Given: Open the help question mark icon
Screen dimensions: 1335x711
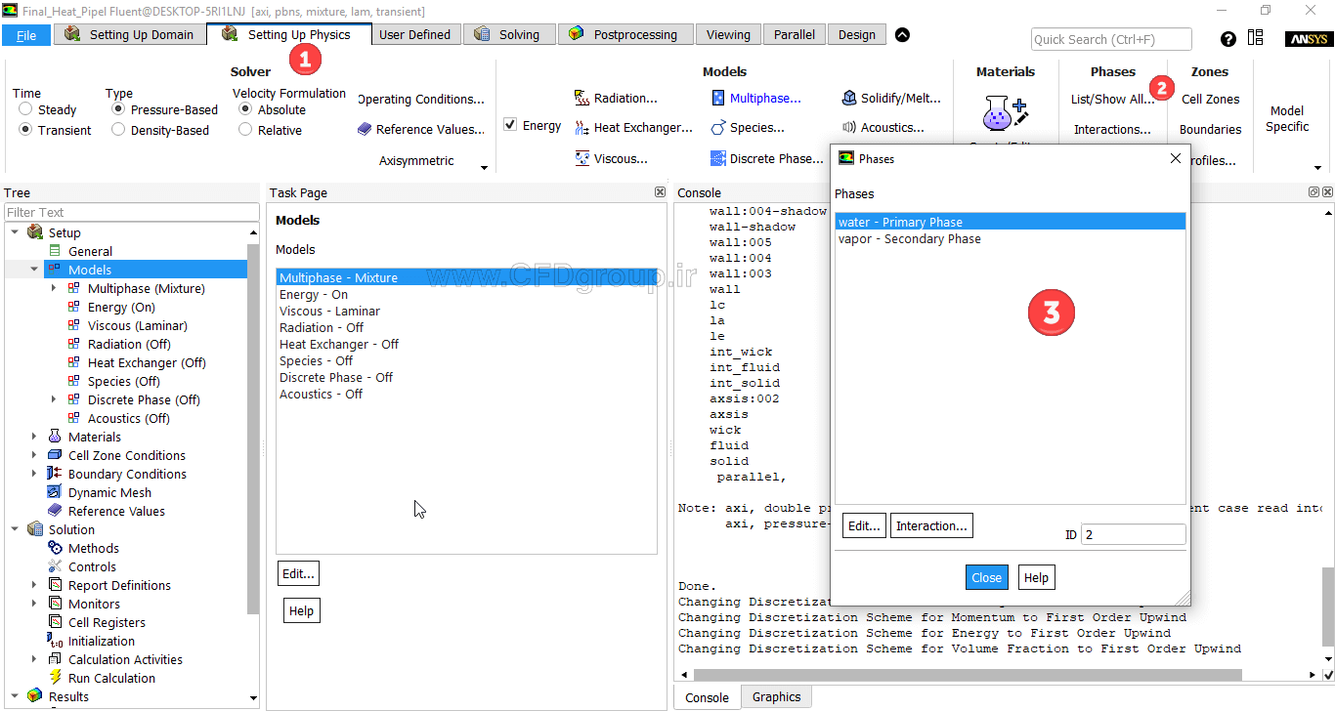Looking at the screenshot, I should [x=1228, y=39].
